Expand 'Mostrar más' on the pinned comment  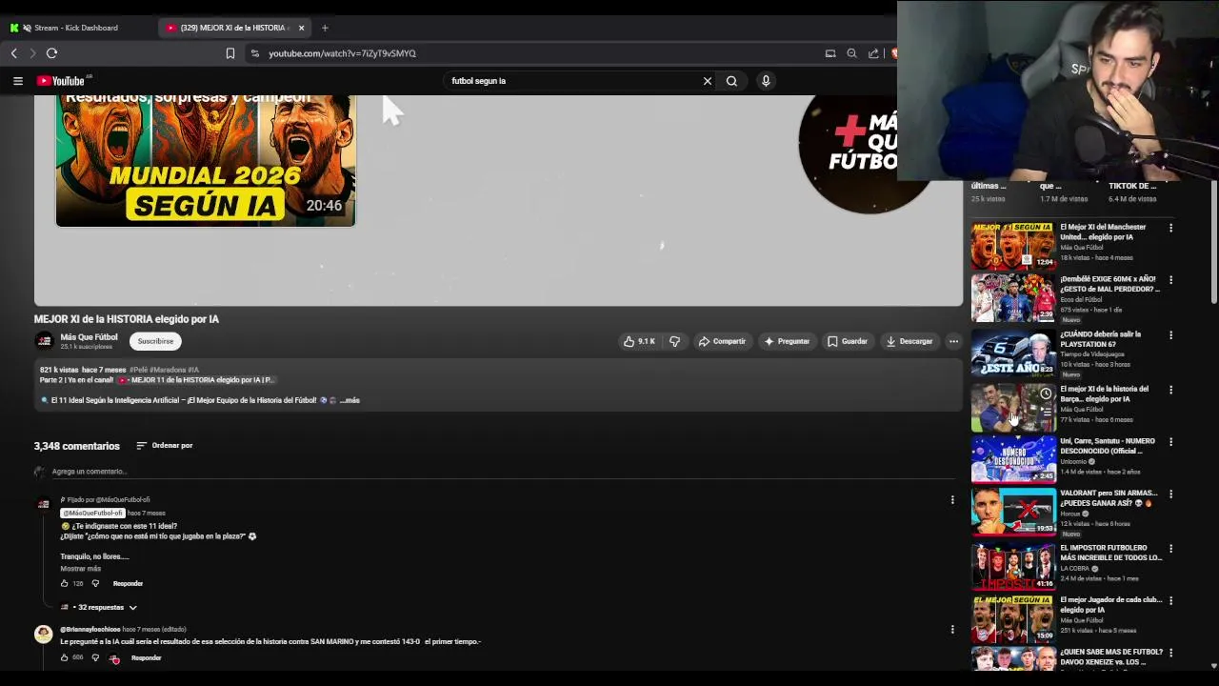pos(80,569)
